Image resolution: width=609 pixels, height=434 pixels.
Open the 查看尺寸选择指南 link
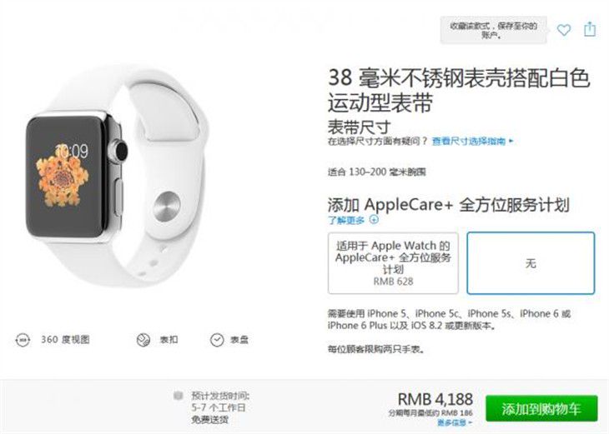pos(469,141)
